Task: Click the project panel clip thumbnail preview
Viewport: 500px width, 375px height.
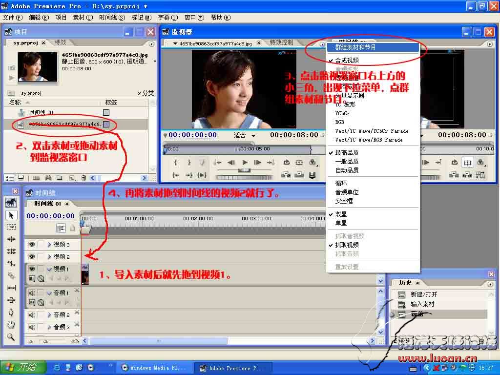Action: pos(38,67)
